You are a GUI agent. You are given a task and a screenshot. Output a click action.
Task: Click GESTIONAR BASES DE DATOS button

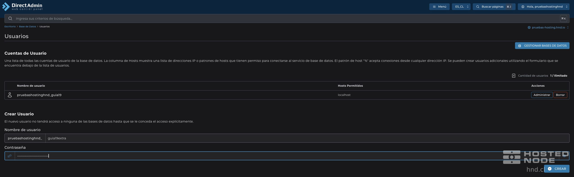542,45
